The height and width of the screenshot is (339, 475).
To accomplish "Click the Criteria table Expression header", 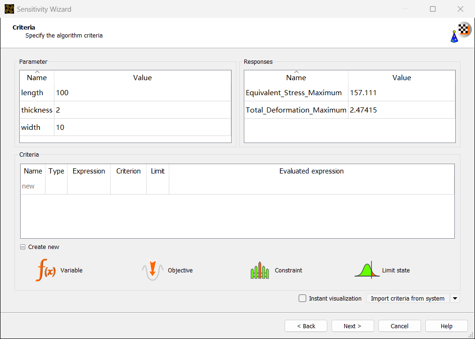I will coord(89,171).
